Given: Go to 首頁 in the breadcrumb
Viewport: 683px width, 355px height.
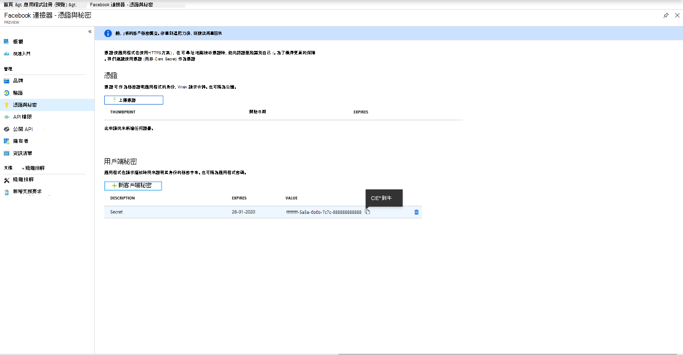Looking at the screenshot, I should [8, 4].
